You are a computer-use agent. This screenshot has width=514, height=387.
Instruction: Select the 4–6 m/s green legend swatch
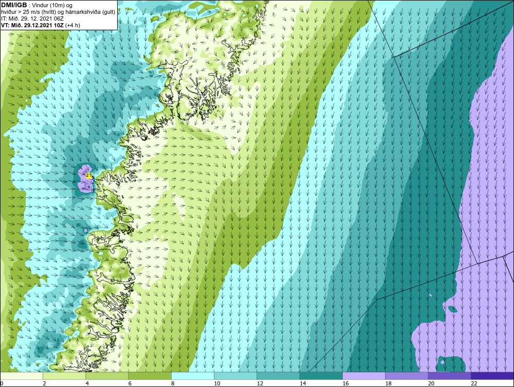107,376
